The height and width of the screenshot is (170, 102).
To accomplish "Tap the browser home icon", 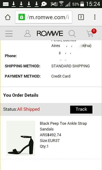I will tap(8, 17).
